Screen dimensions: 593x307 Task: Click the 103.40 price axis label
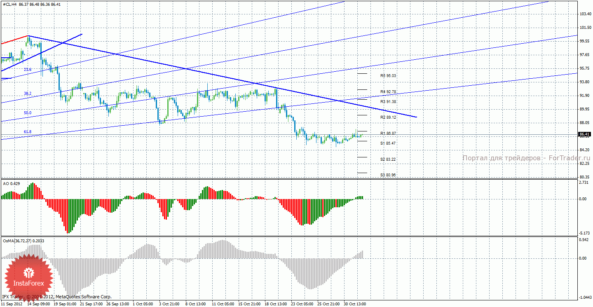point(586,14)
